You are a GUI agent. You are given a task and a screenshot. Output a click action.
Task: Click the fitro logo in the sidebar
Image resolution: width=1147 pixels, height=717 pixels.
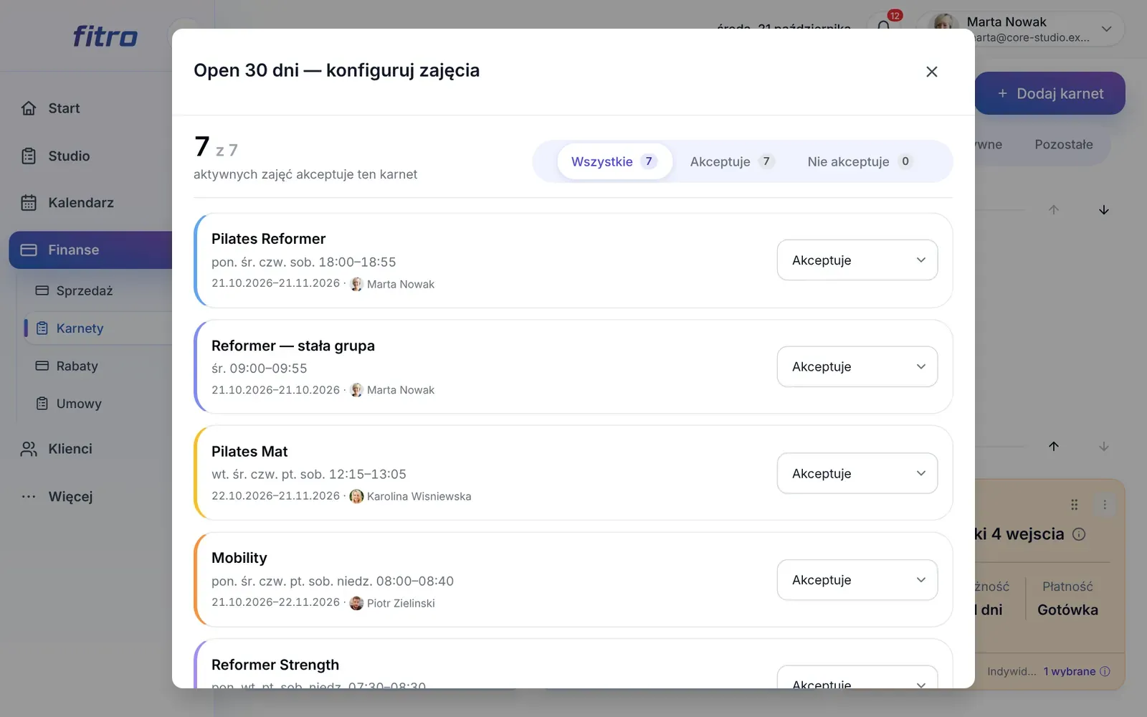point(105,36)
